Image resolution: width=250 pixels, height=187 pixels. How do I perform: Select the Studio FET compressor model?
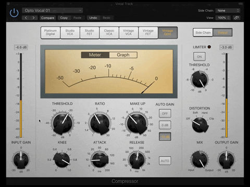90,32
